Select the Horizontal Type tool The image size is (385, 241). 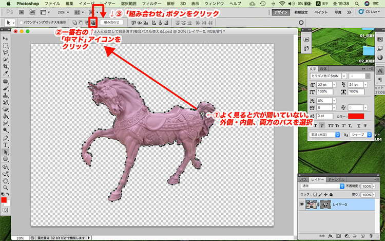5,145
